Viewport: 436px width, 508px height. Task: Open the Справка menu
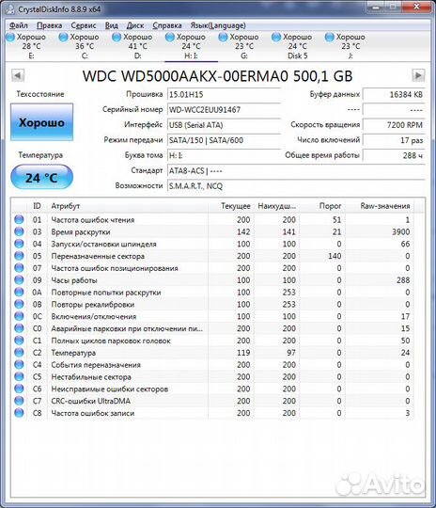(167, 25)
